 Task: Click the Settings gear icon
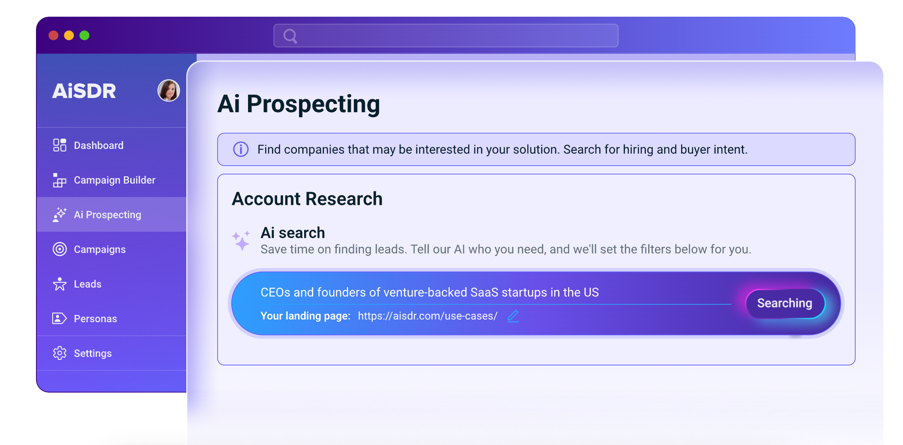tap(60, 353)
